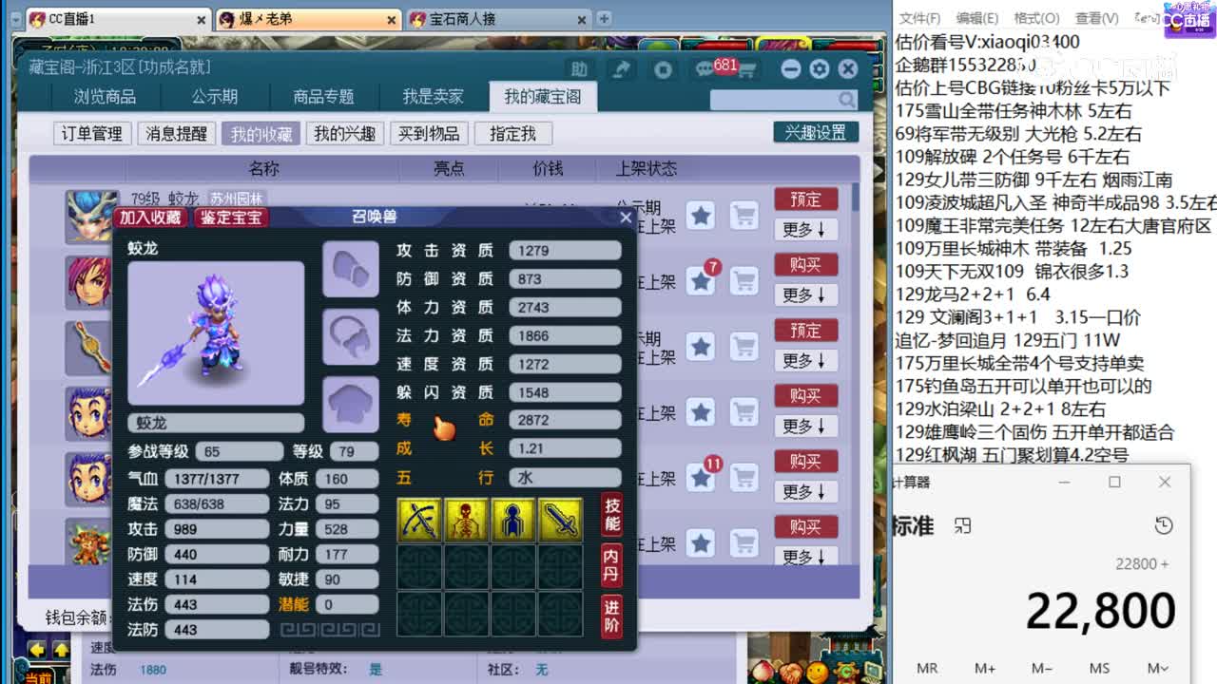Click the 鉴定宝宝 button
Screen dimensions: 1217x684
point(231,218)
